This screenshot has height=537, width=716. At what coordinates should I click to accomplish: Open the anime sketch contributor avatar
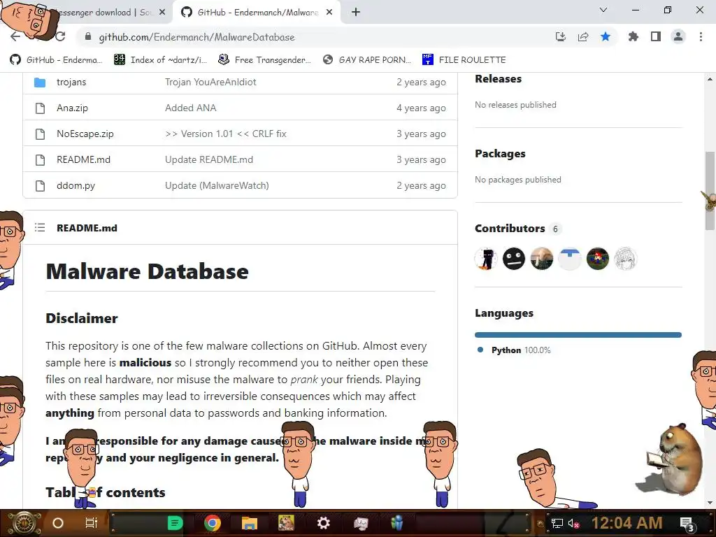[x=626, y=259]
